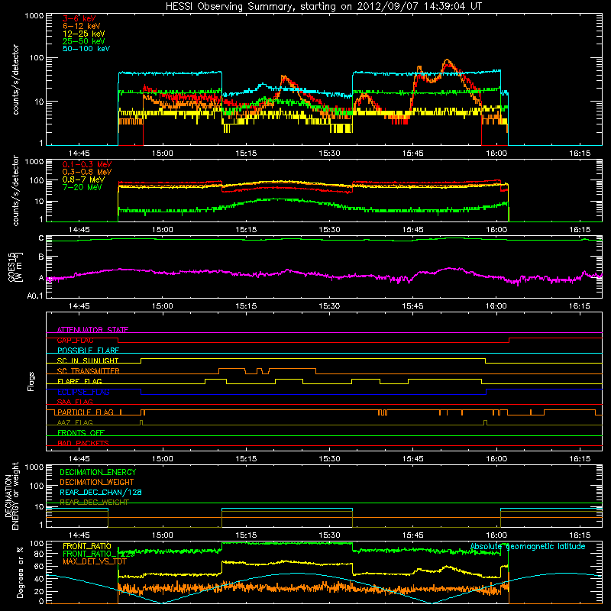Click the REAR_DEC_CHAN/128 legend label

pos(101,493)
